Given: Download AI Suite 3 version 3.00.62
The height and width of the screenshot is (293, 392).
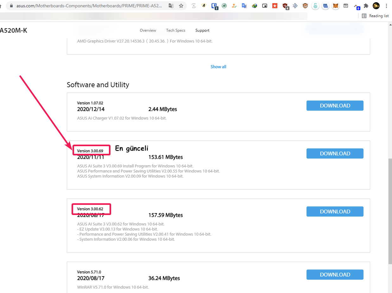Looking at the screenshot, I should click(335, 212).
